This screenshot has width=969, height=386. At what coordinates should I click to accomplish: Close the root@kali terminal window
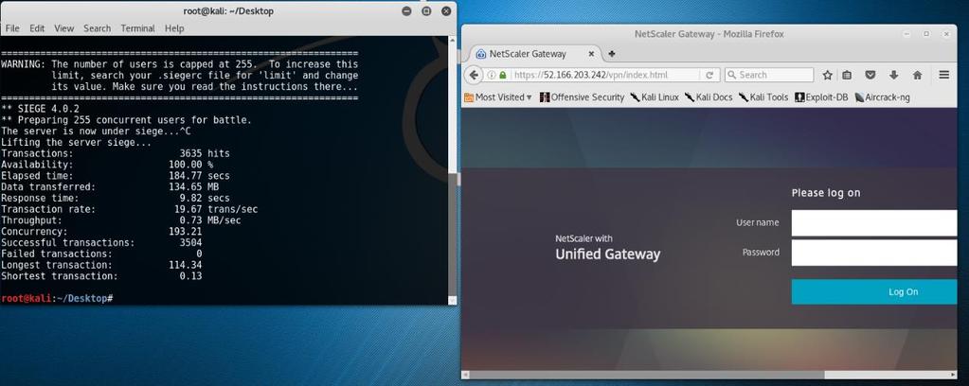tap(446, 11)
